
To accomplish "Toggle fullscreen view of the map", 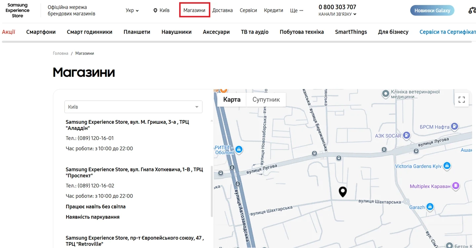I will pyautogui.click(x=461, y=99).
